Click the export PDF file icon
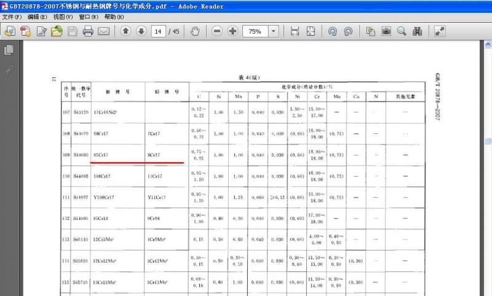Screen dimensions: 492x296 point(10,31)
